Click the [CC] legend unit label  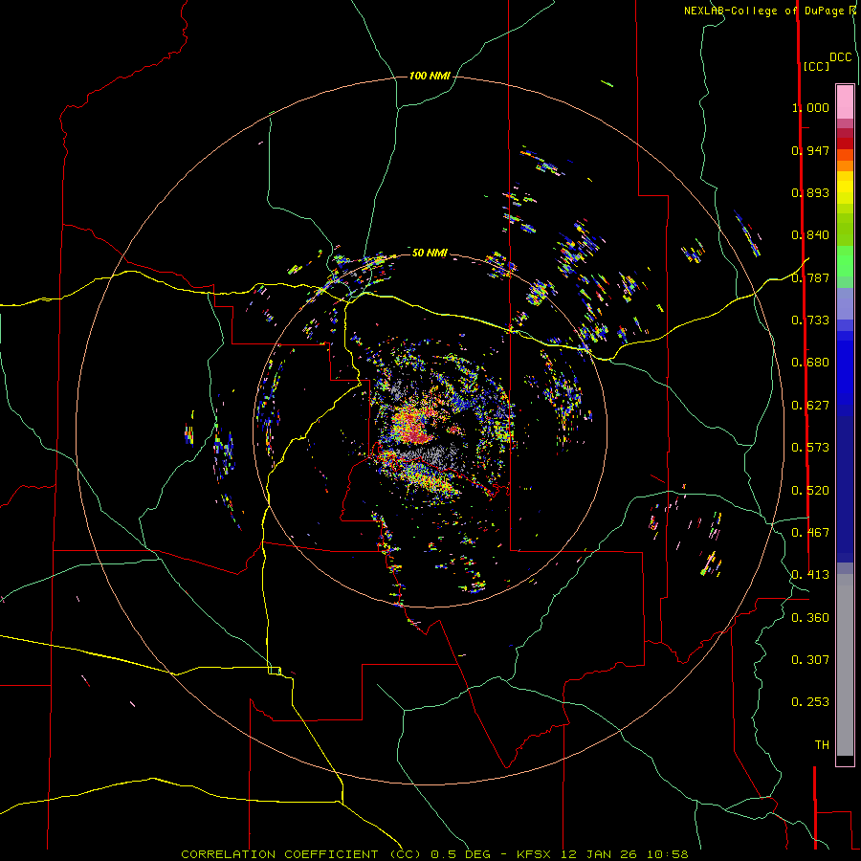(x=817, y=66)
